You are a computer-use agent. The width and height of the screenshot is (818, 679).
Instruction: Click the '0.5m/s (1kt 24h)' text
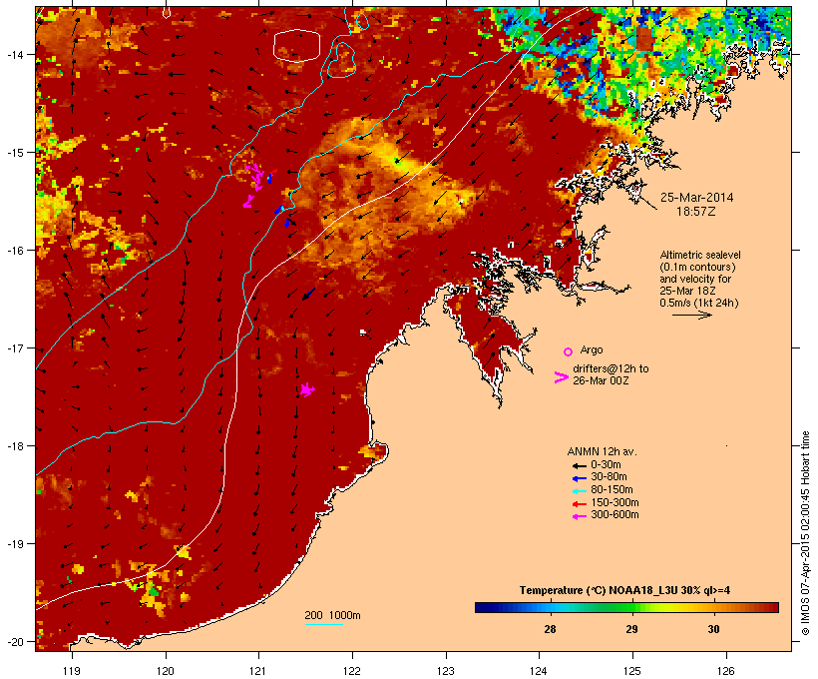pos(699,303)
